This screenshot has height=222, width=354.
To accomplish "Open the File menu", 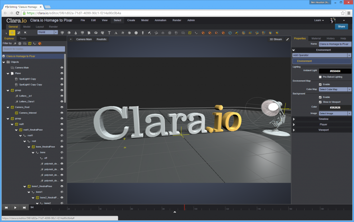I will pyautogui.click(x=83, y=20).
